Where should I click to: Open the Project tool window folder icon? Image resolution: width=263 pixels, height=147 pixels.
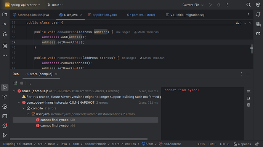[x=5, y=15]
